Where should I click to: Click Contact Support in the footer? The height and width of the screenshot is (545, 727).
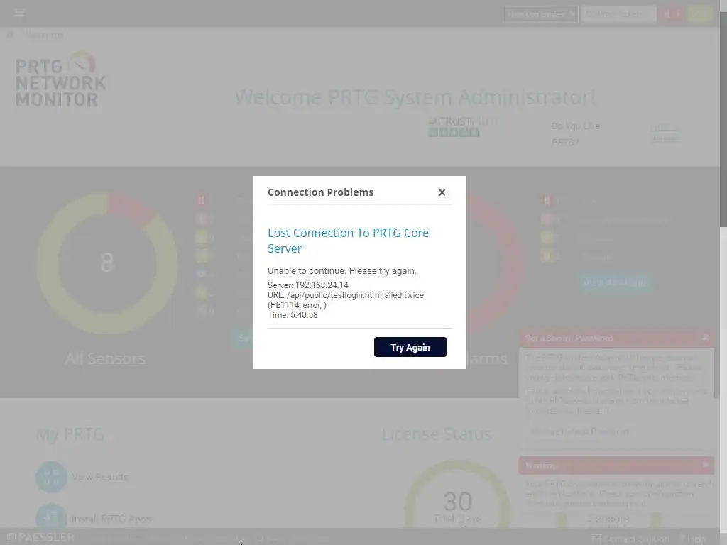630,539
